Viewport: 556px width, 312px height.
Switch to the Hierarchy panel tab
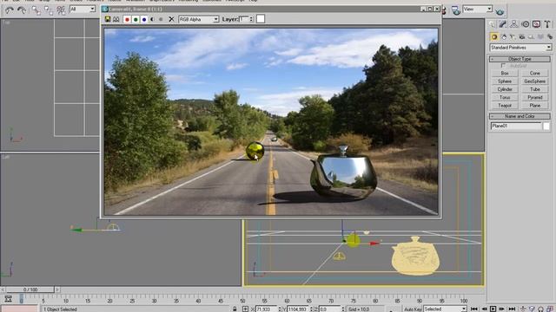click(513, 24)
